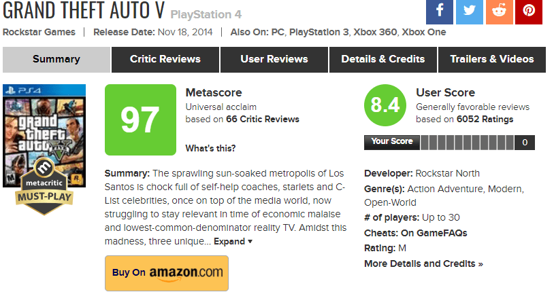This screenshot has width=554, height=292.
Task: Open the Rockstar Games publisher link
Action: (39, 32)
